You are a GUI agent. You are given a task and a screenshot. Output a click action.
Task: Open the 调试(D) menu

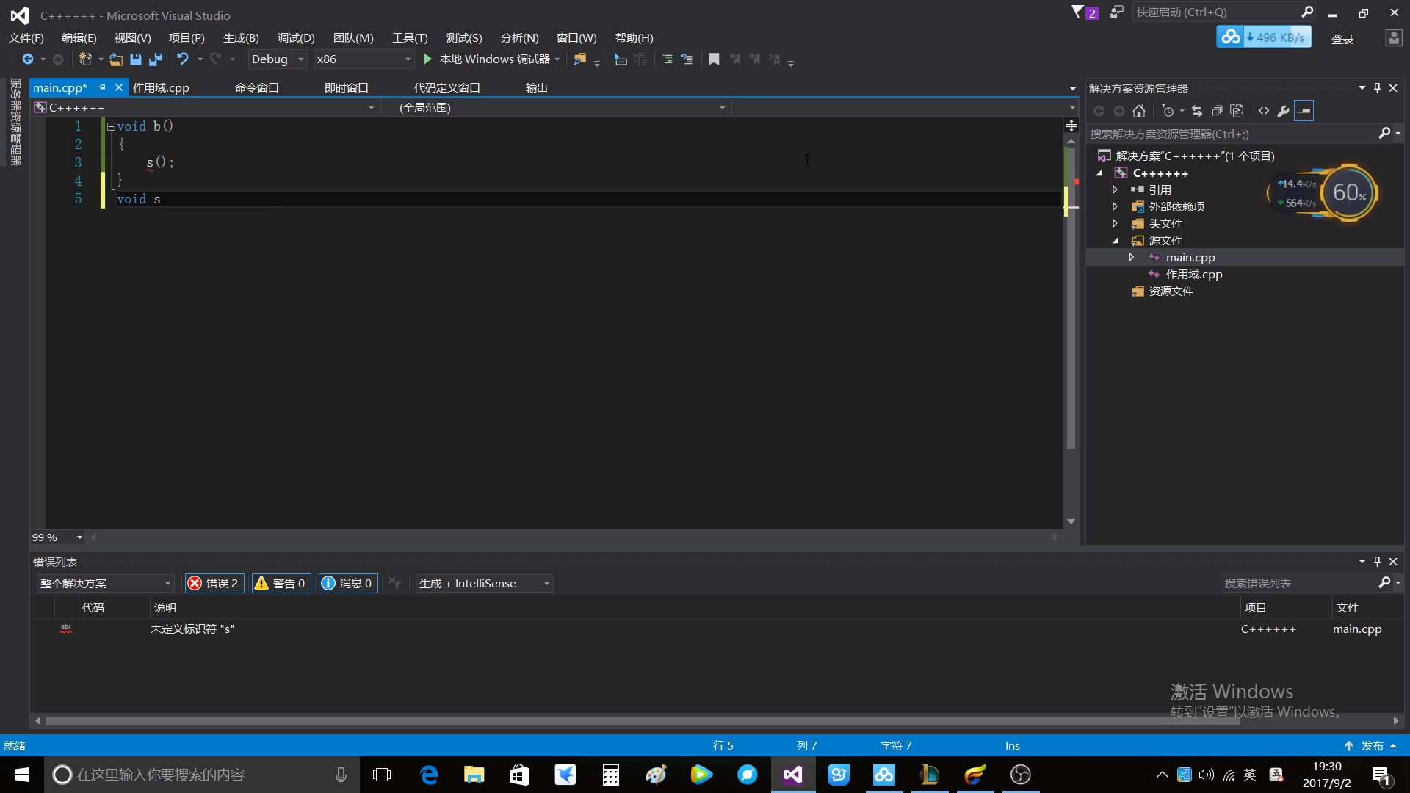pyautogui.click(x=296, y=38)
